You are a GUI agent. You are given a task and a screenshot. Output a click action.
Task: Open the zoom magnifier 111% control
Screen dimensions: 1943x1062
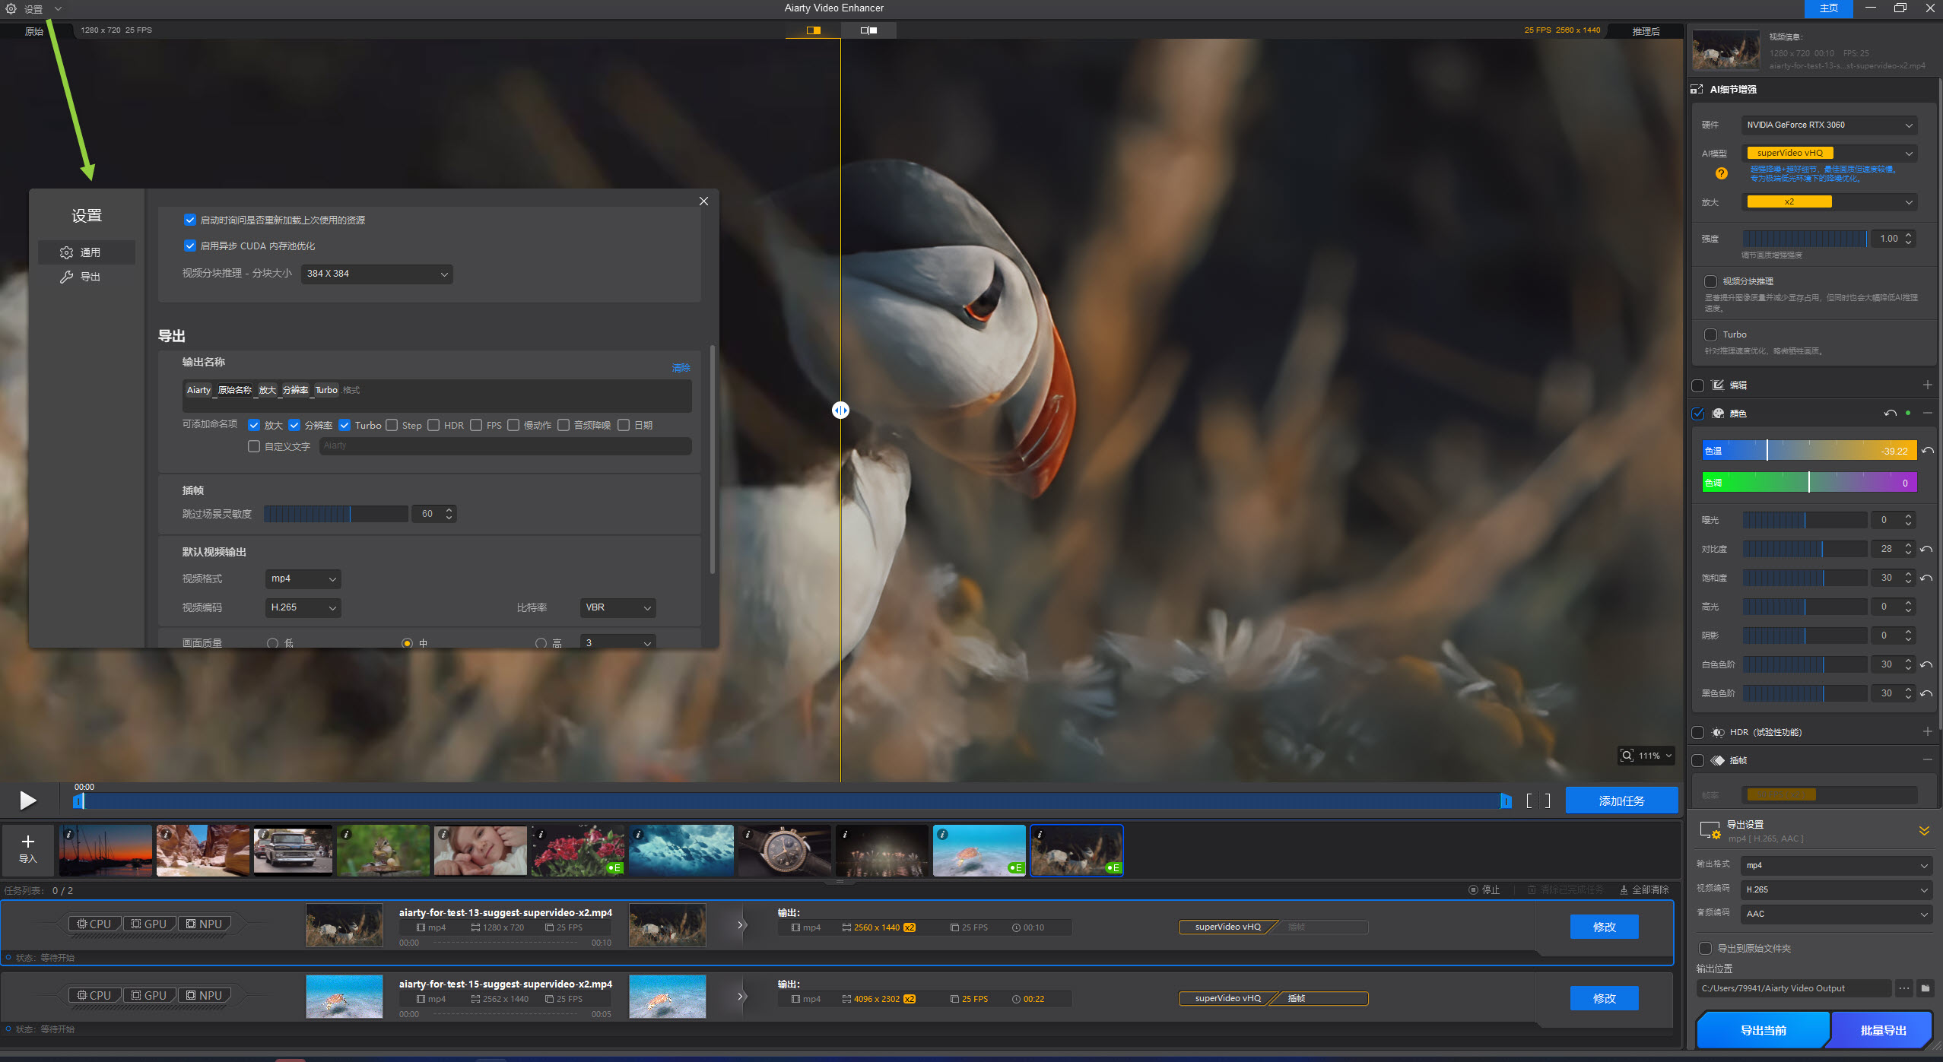click(x=1646, y=756)
